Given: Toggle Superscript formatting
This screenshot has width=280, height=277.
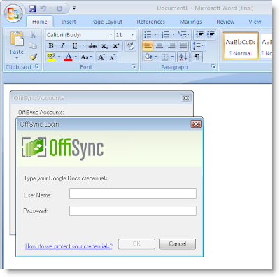Looking at the screenshot, I should 115,46.
